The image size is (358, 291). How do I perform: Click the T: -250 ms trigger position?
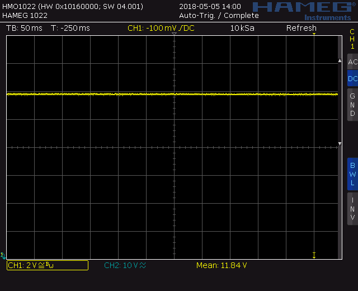click(x=70, y=28)
